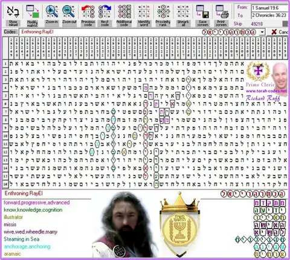Click matrix row header number 8
Image resolution: width=290 pixels, height=260 pixels.
[5, 120]
